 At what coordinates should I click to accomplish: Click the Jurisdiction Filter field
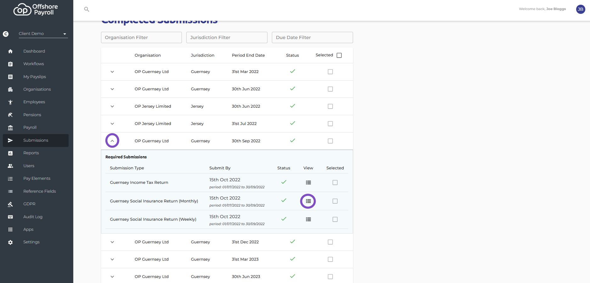coord(227,37)
